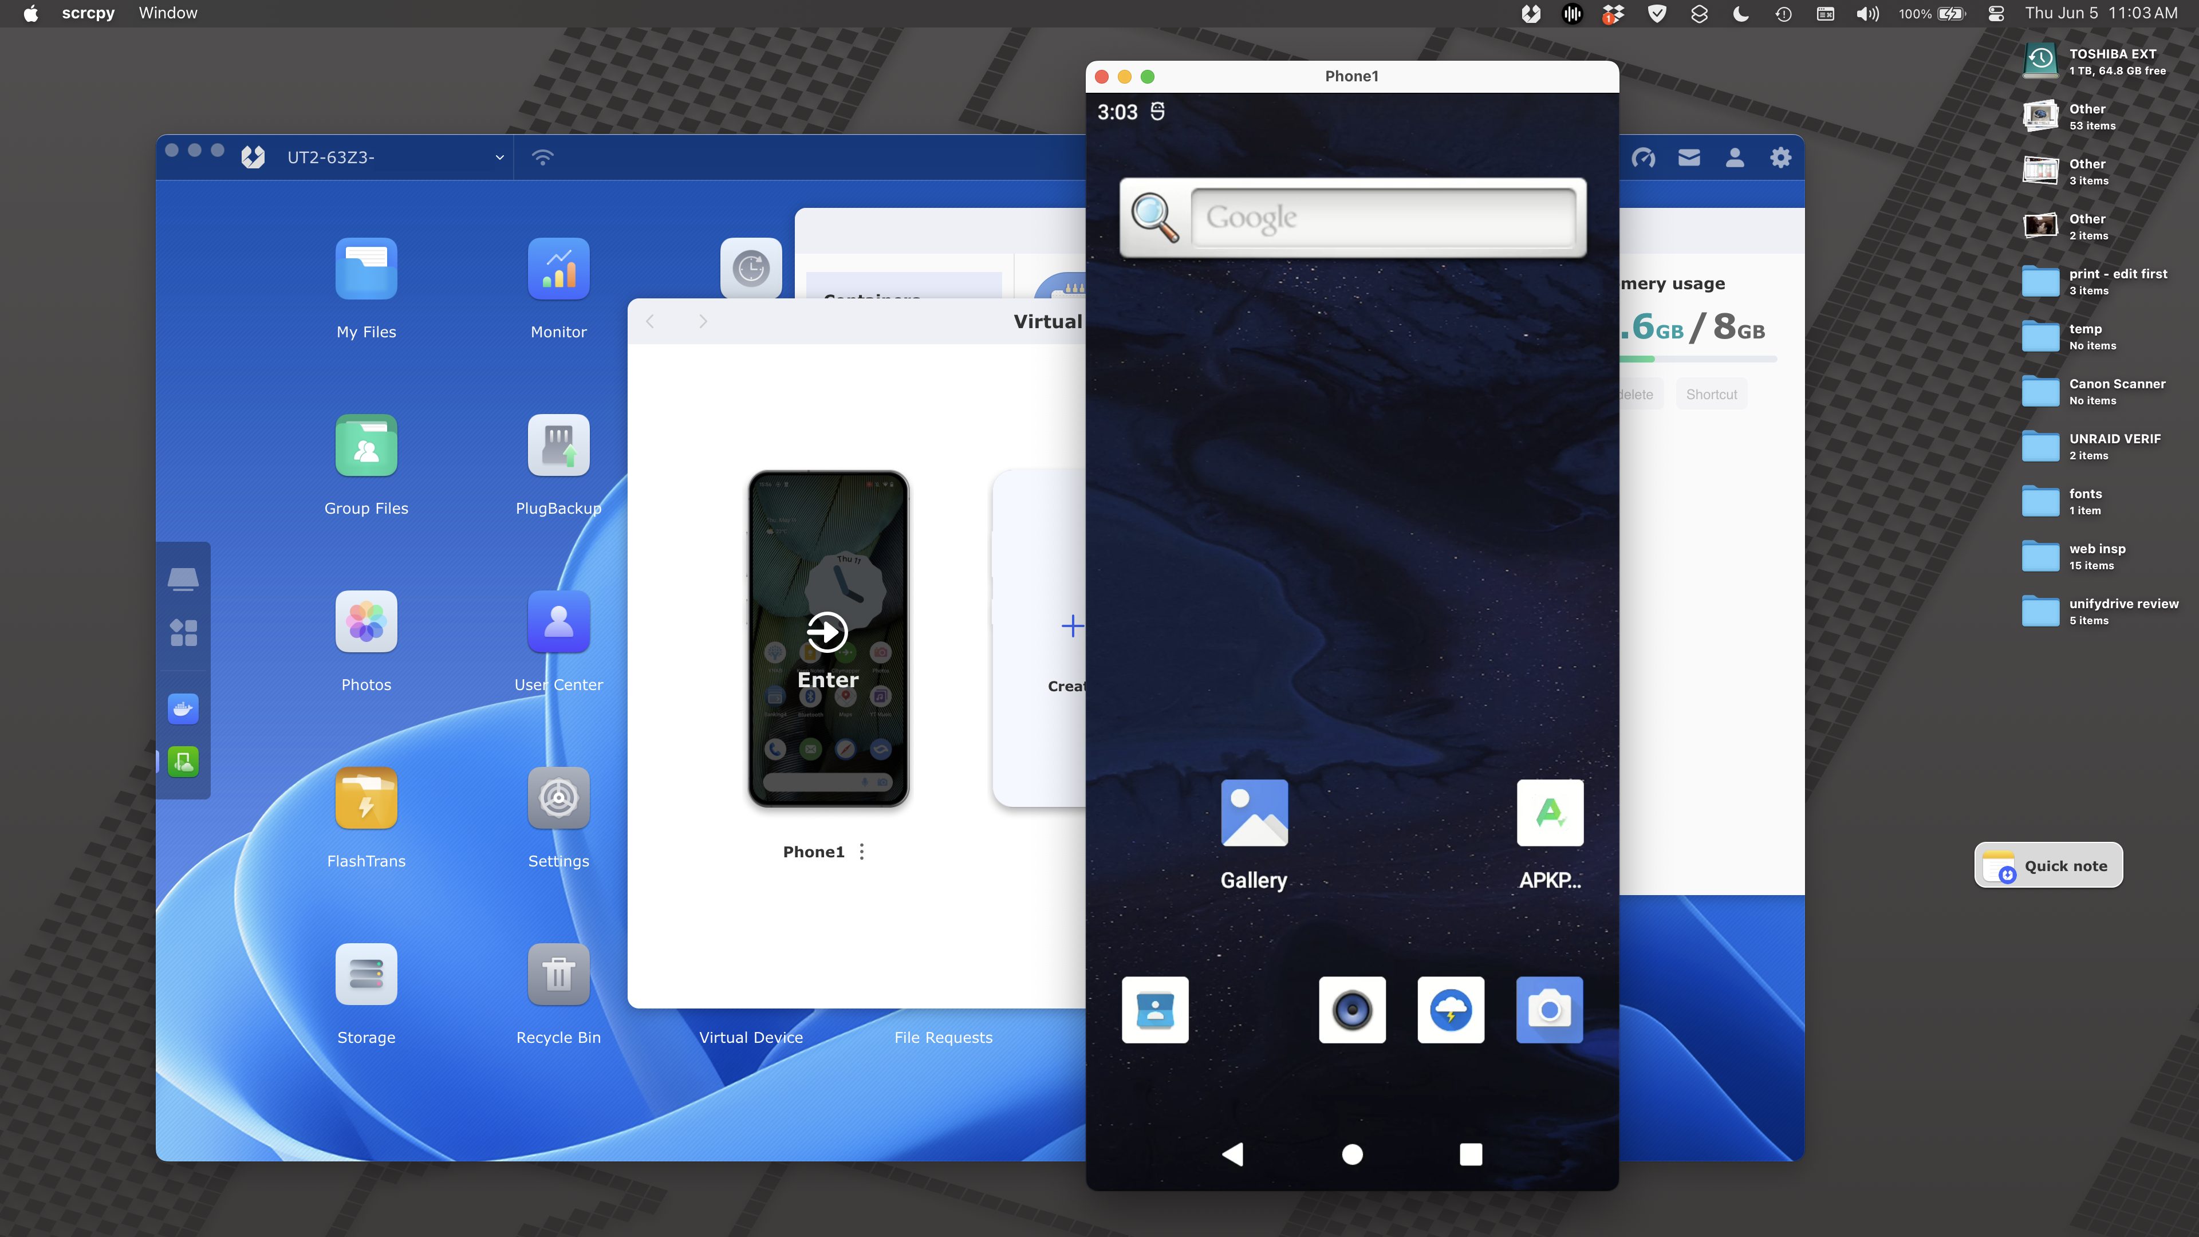The width and height of the screenshot is (2199, 1237).
Task: Open the Window menu in menu bar
Action: tap(168, 13)
